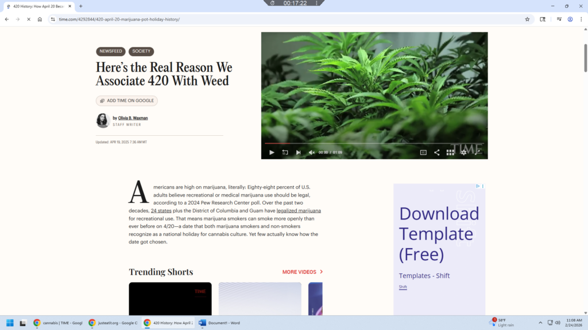Open the media controls icon in toolbar

[559, 19]
